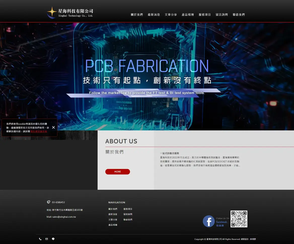Click the mail envelope icon in the bottom bar
This screenshot has height=244, width=294.
(47, 239)
